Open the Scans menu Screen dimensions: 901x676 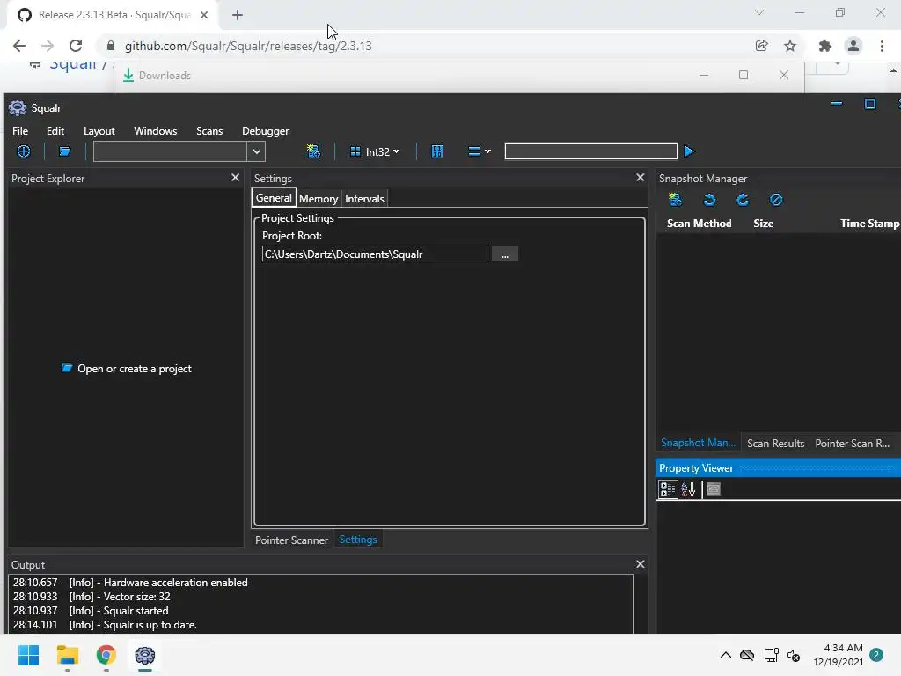(x=209, y=131)
